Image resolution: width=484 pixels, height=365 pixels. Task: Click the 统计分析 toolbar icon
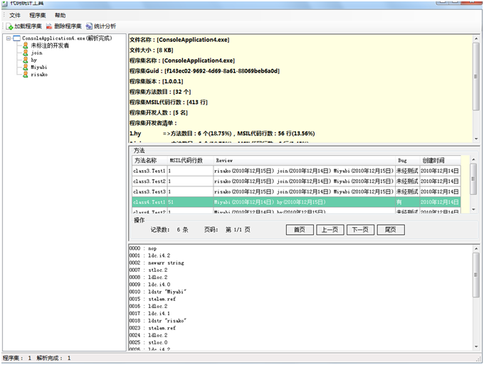click(89, 26)
